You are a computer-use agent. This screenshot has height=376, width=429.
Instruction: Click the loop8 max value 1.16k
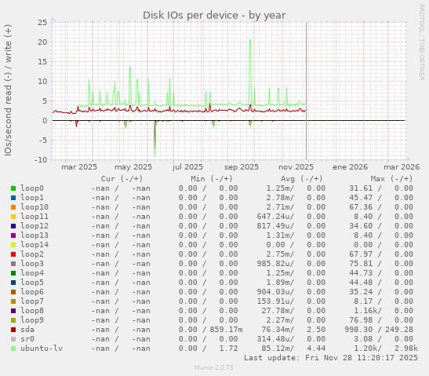pyautogui.click(x=365, y=311)
